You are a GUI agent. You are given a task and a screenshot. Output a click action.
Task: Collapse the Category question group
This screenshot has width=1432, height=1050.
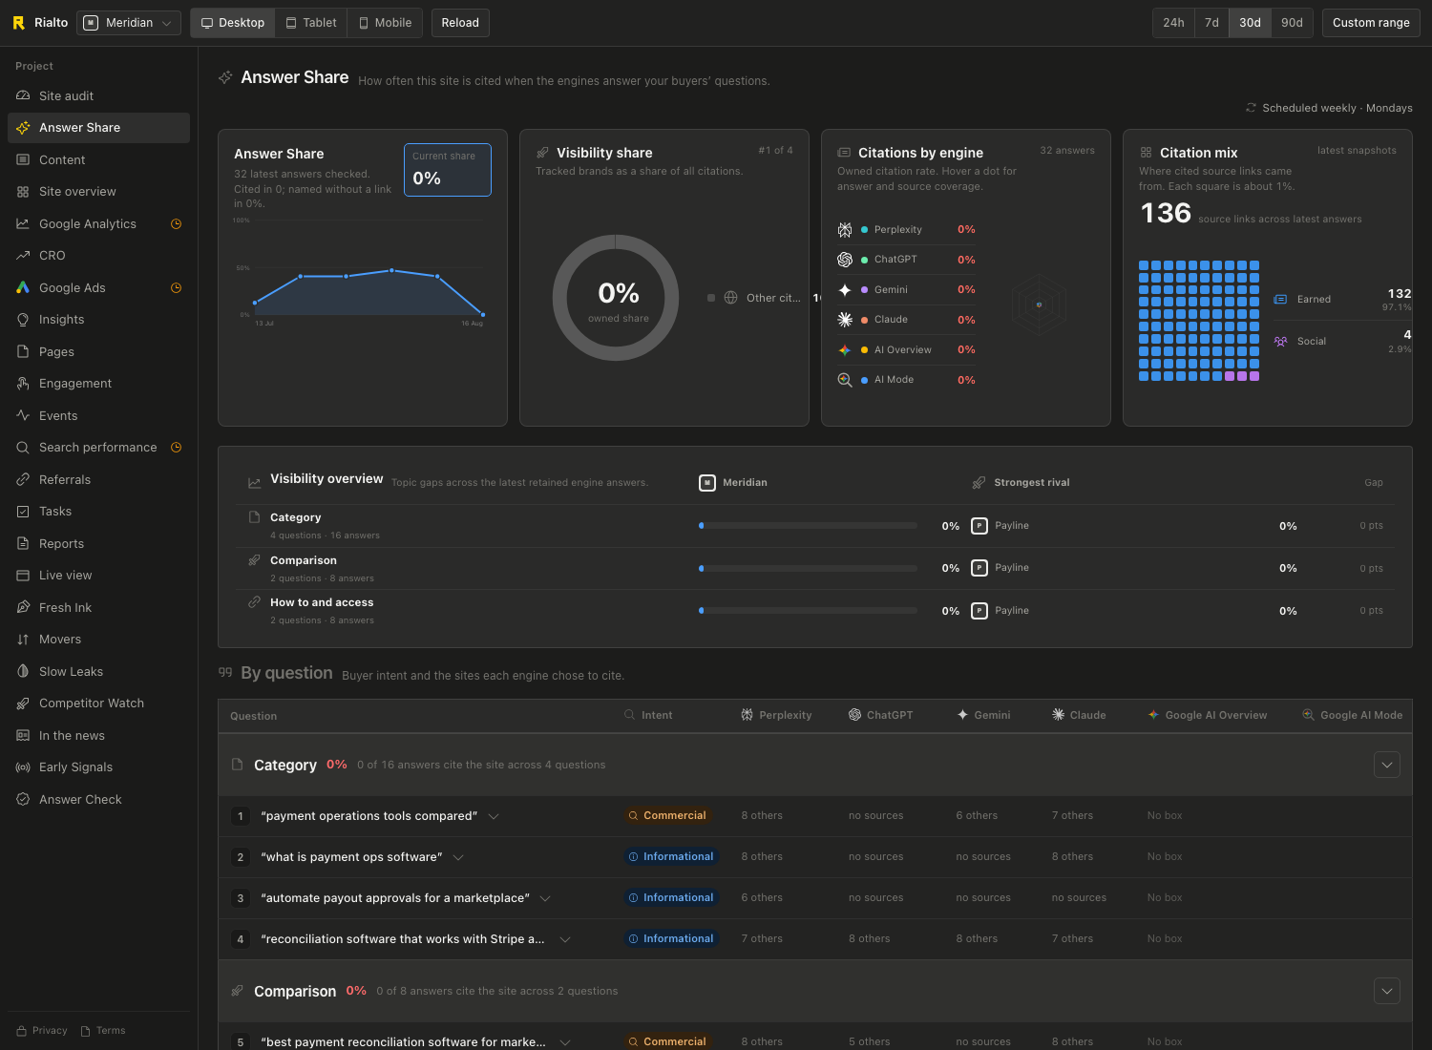click(x=1387, y=765)
